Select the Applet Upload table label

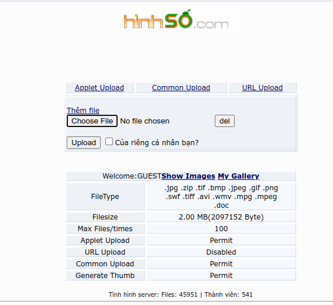105,241
